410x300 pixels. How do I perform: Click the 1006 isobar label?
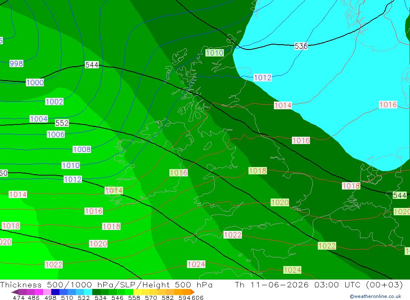pyautogui.click(x=56, y=134)
